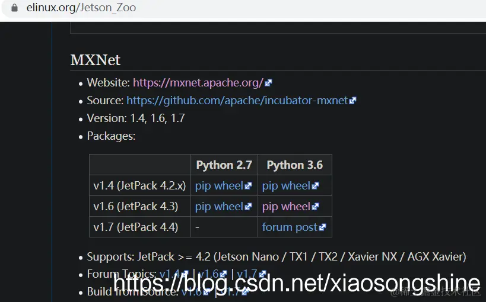Screen dimensions: 486x302
Task: Open the v1.7 forum post link
Action: coord(290,227)
